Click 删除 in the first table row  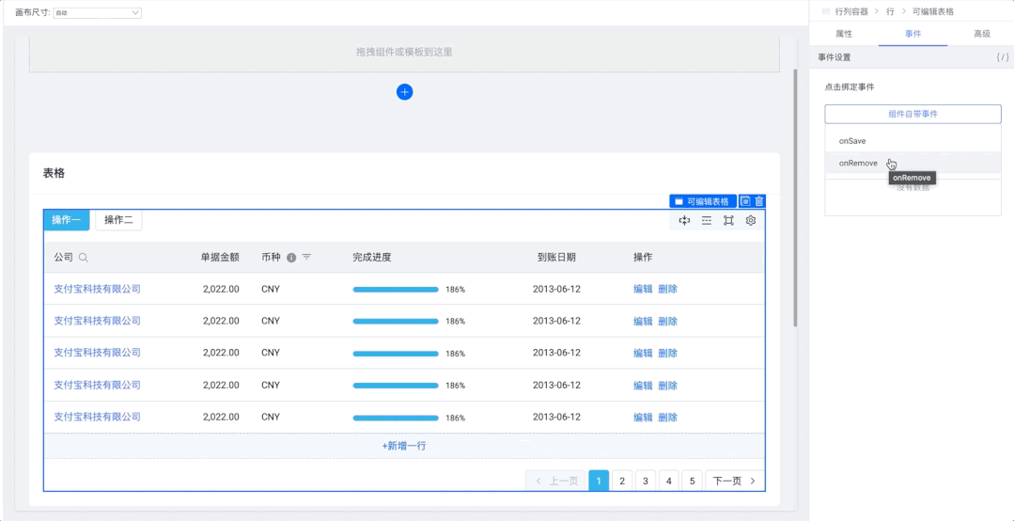[x=667, y=290]
